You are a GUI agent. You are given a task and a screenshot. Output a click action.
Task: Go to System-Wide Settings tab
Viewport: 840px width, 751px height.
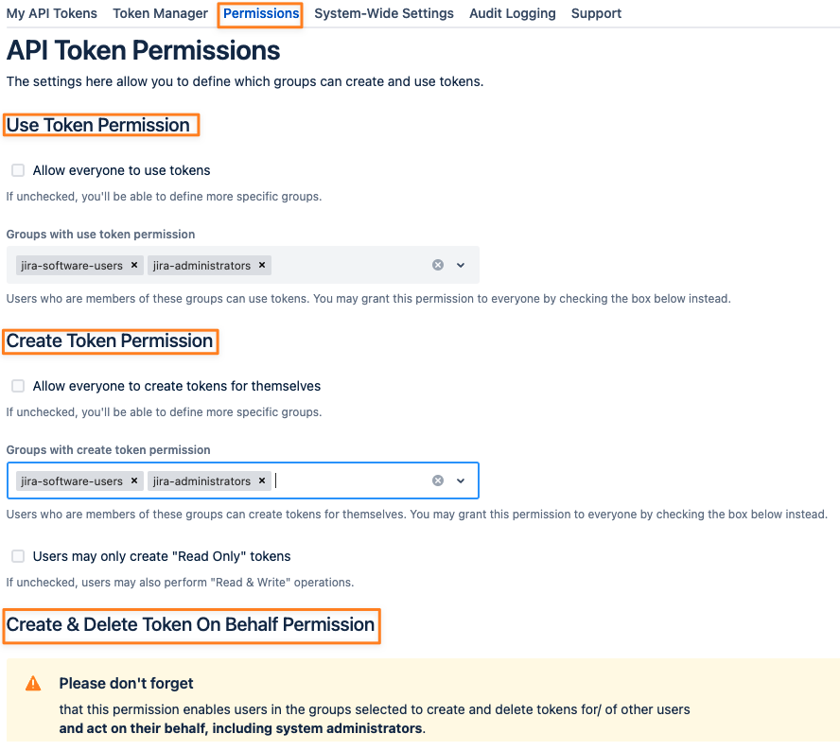[x=383, y=13]
